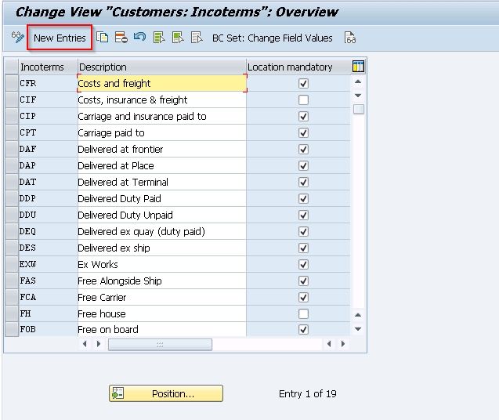This screenshot has width=499, height=420.
Task: Toggle Location mandatory for DDP
Action: (x=303, y=199)
